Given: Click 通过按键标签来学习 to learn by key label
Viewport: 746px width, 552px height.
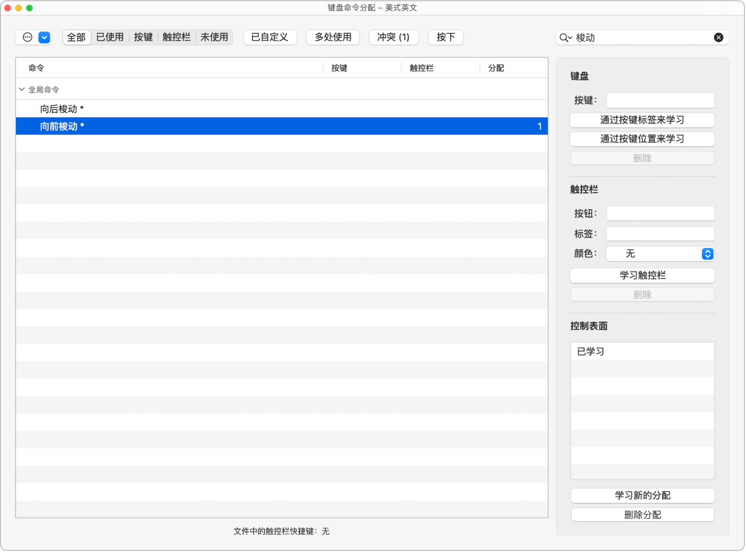Looking at the screenshot, I should point(642,120).
